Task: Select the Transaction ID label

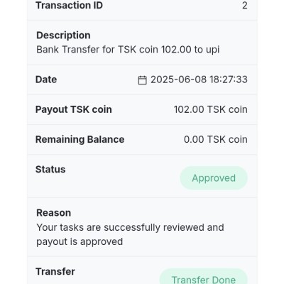Action: coord(69,5)
